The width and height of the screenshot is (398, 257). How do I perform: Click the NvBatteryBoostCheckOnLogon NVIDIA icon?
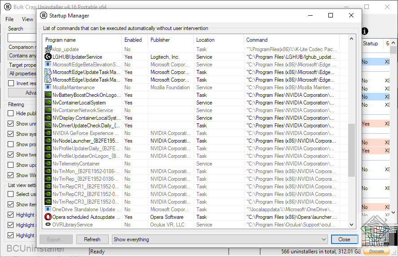click(48, 95)
